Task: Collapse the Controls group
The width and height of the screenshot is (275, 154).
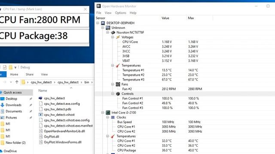Action: [x=113, y=94]
